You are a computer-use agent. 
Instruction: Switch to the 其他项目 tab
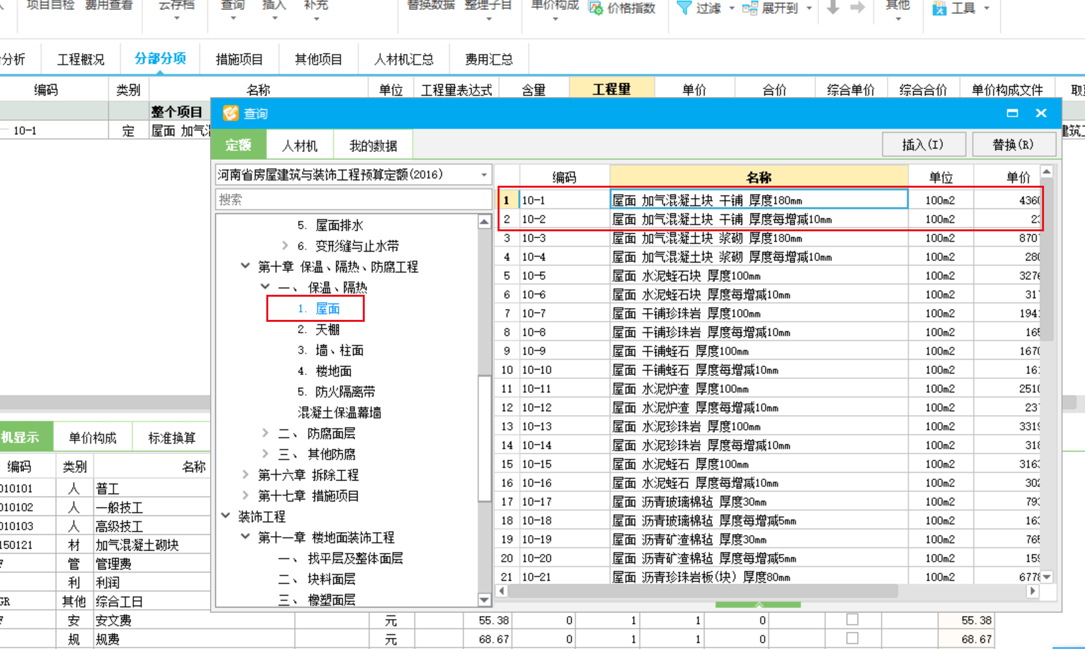coord(318,59)
